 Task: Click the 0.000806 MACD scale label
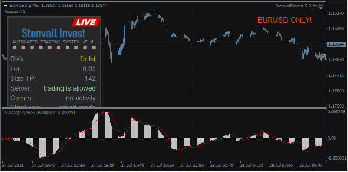[x=336, y=112]
